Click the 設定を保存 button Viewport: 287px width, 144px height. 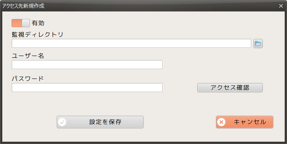pos(100,122)
